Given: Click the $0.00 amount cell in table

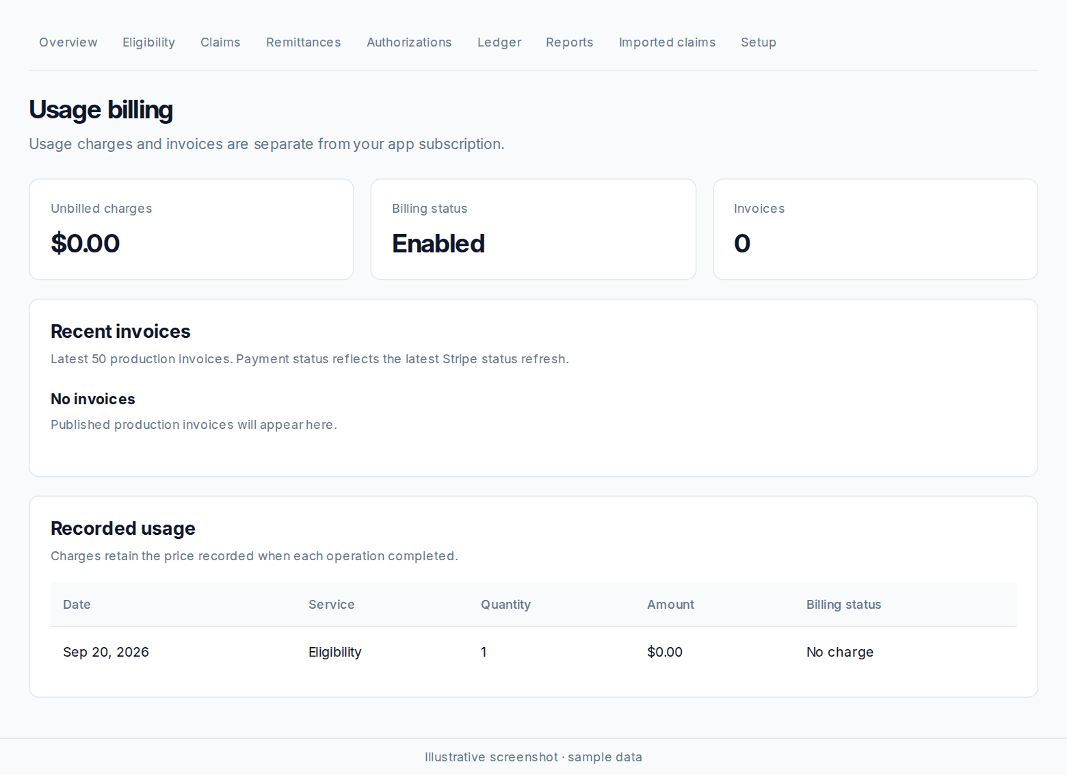Looking at the screenshot, I should (665, 652).
